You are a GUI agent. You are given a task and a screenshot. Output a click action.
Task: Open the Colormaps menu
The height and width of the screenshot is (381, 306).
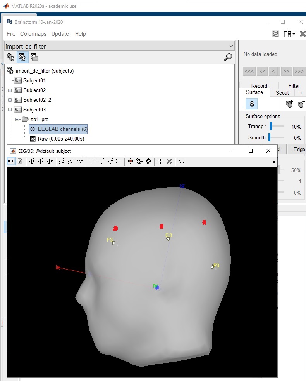(33, 34)
